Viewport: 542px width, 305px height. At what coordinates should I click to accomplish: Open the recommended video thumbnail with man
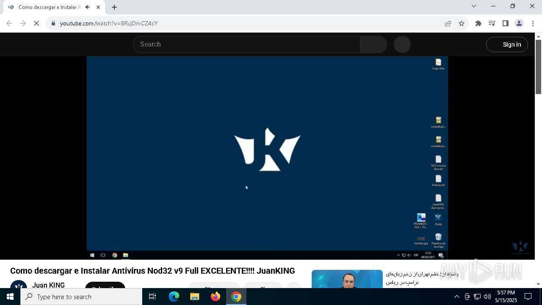coord(347,279)
